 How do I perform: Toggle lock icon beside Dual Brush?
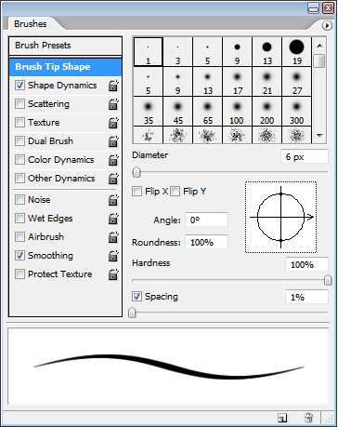(x=113, y=141)
